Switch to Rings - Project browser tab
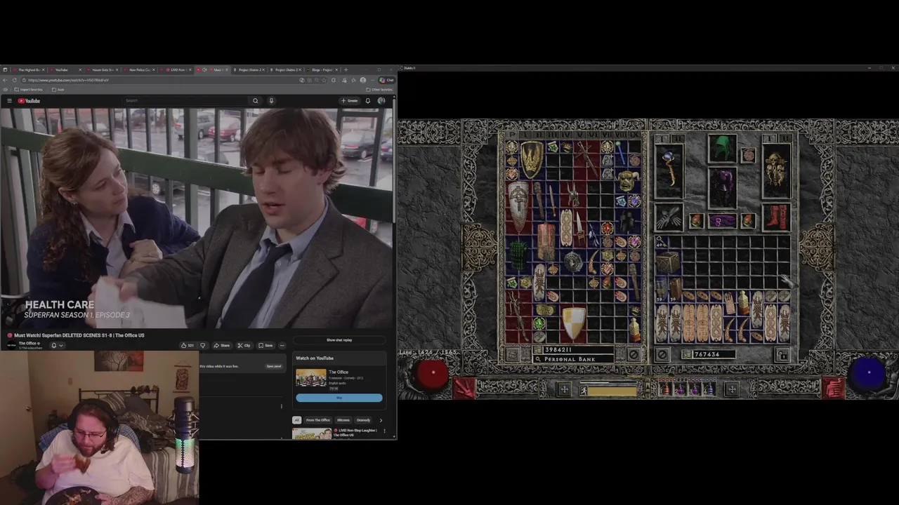This screenshot has width=899, height=505. point(322,69)
